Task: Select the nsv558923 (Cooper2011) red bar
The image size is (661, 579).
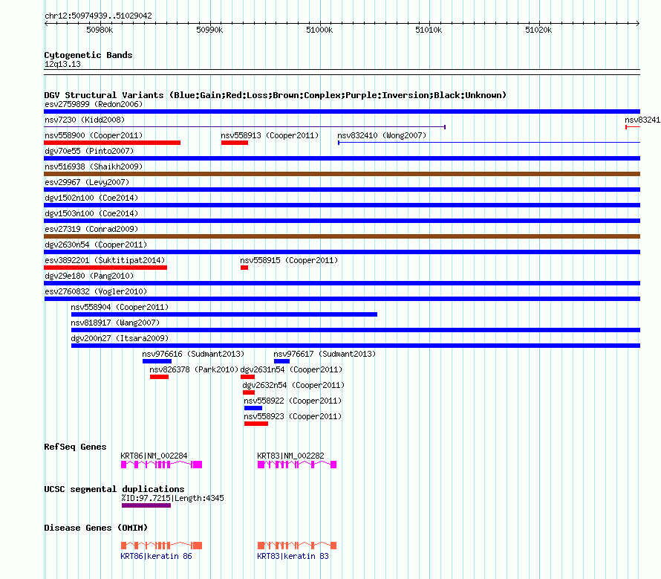Action: (256, 424)
